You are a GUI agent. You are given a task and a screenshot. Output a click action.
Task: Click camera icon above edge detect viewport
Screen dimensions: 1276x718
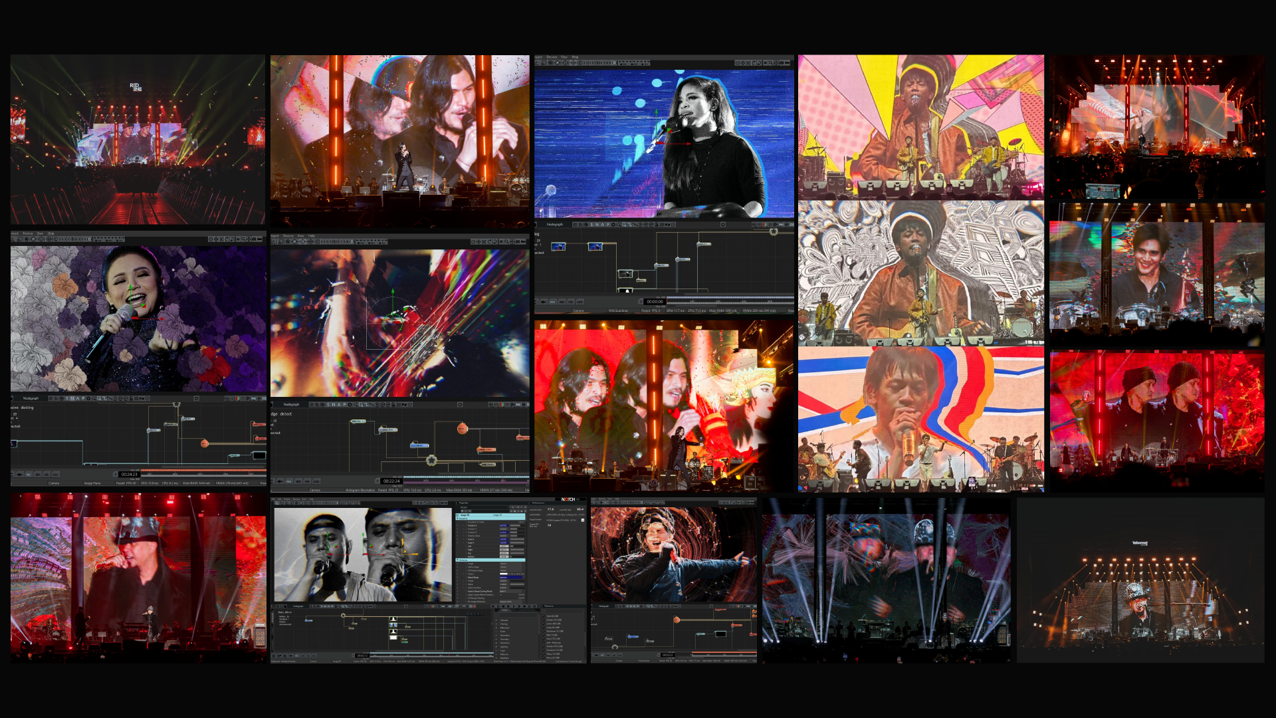click(518, 241)
